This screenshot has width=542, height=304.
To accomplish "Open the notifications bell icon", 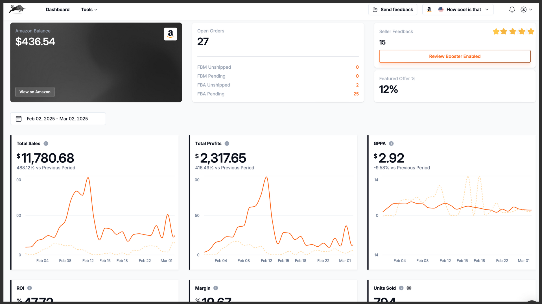I will [512, 9].
